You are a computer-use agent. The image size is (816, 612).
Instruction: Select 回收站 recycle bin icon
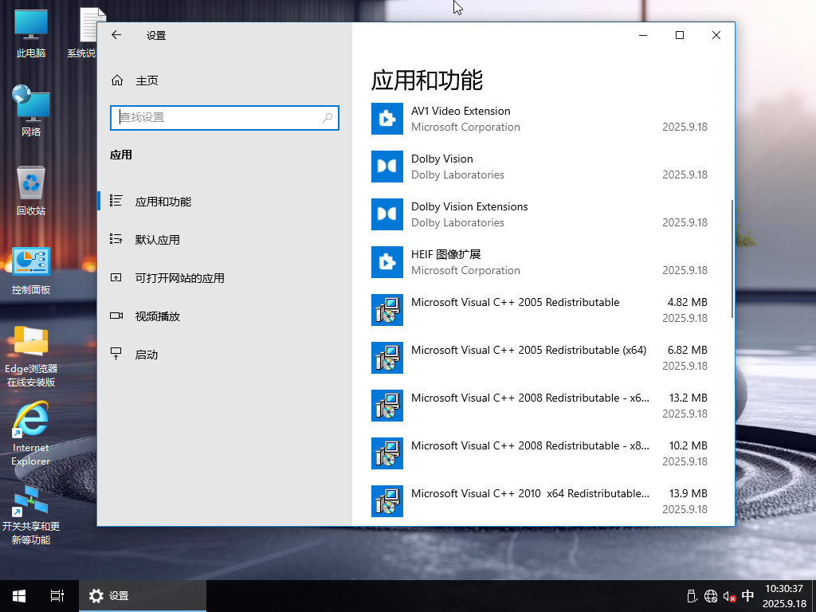pos(31,190)
